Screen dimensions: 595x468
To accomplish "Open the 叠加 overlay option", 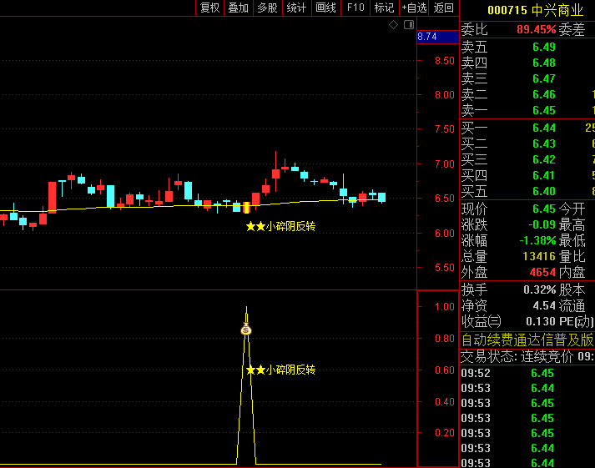I will [x=239, y=8].
